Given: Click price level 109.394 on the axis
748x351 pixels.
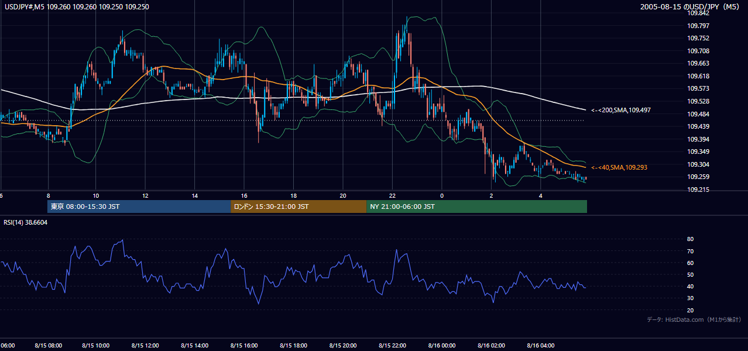Looking at the screenshot, I should pyautogui.click(x=698, y=139).
